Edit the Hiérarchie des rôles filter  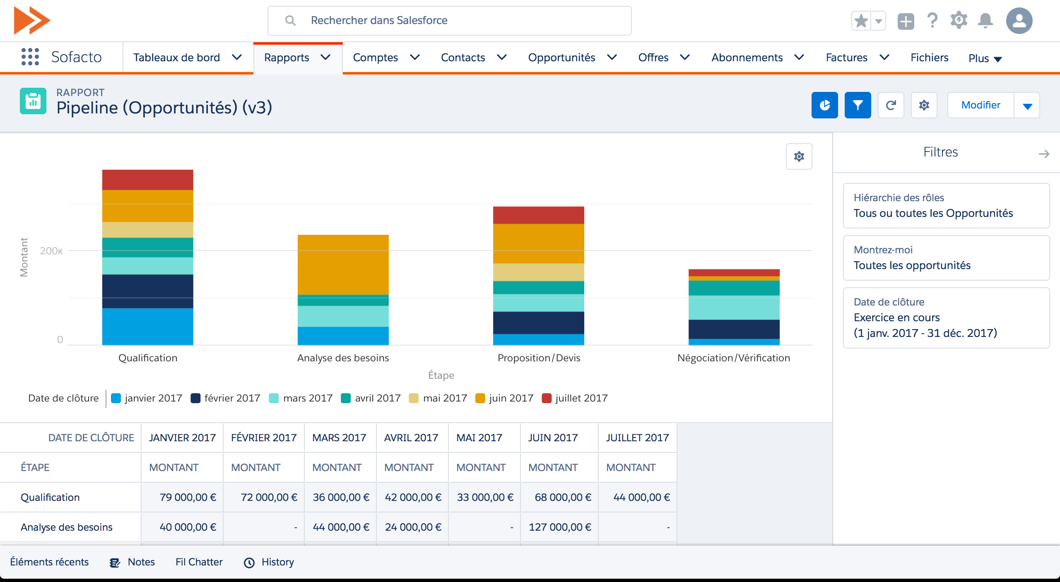[946, 206]
